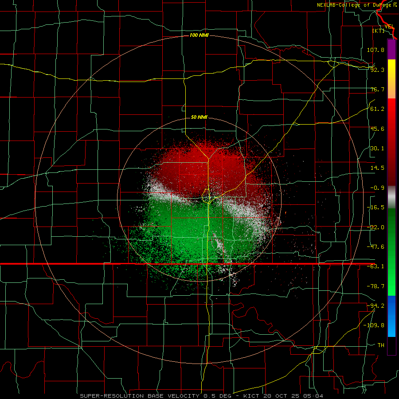
Task: Click the -32.0 scale value
Action: 376,227
